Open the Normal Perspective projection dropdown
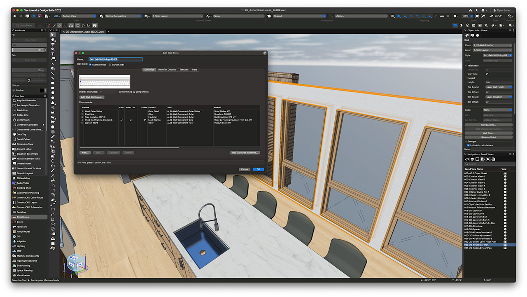 click(123, 16)
